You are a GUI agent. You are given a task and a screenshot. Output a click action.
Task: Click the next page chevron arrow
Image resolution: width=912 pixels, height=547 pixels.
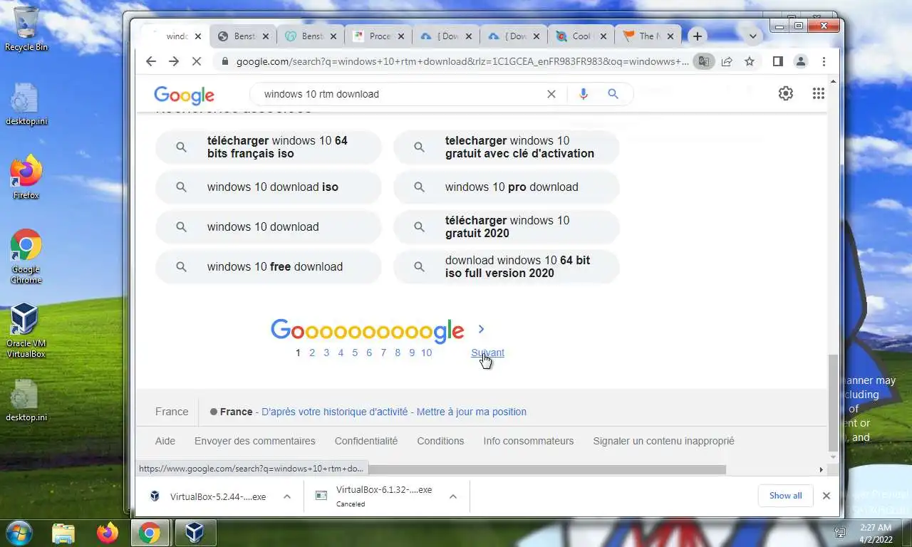pyautogui.click(x=481, y=329)
